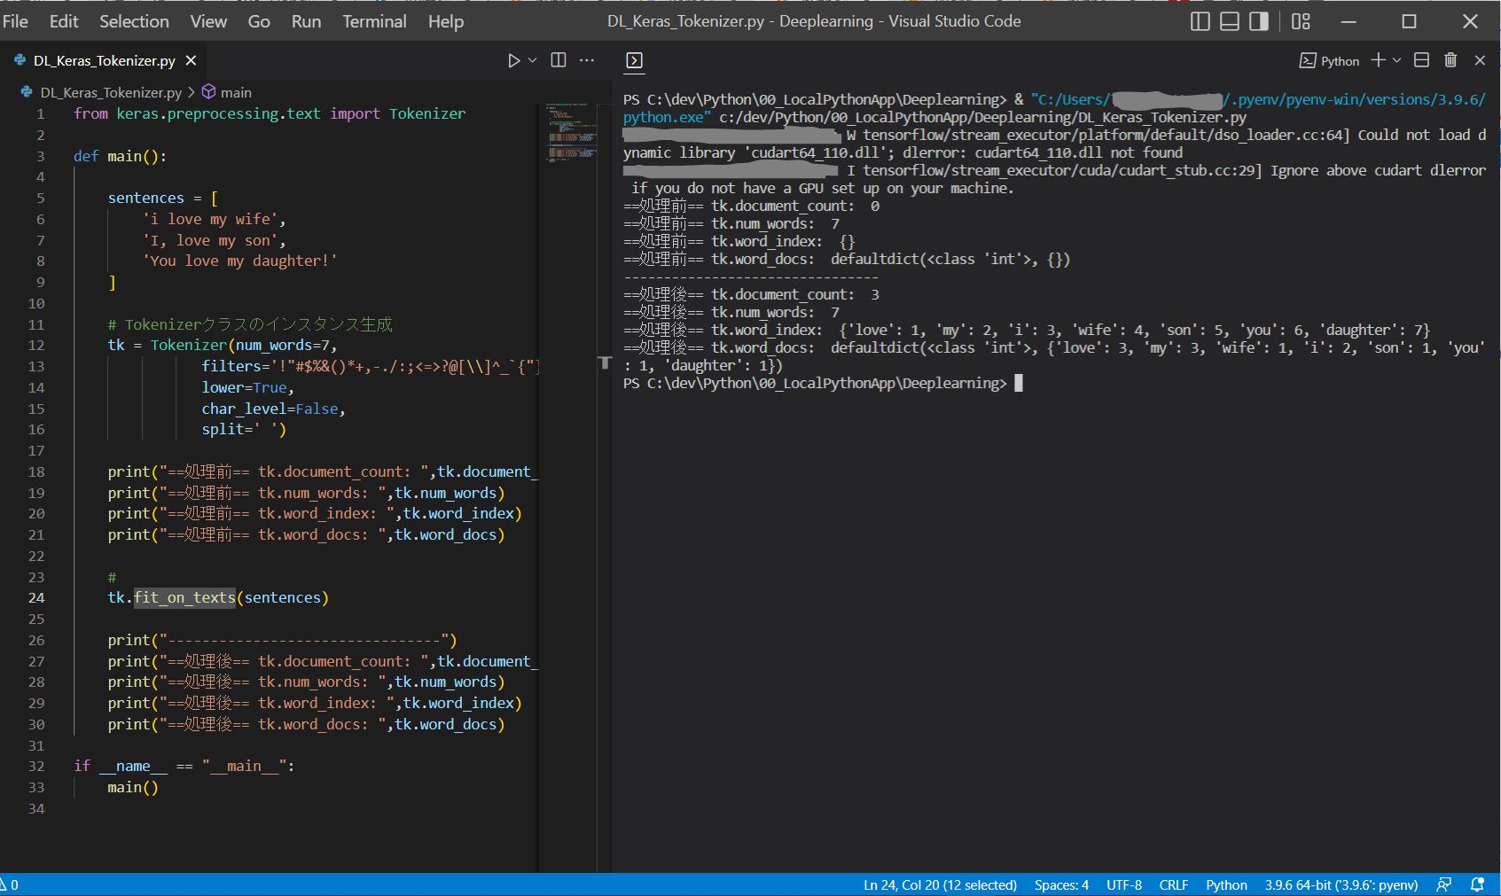The image size is (1501, 896).
Task: Click the python.exe link in terminal
Action: [667, 117]
